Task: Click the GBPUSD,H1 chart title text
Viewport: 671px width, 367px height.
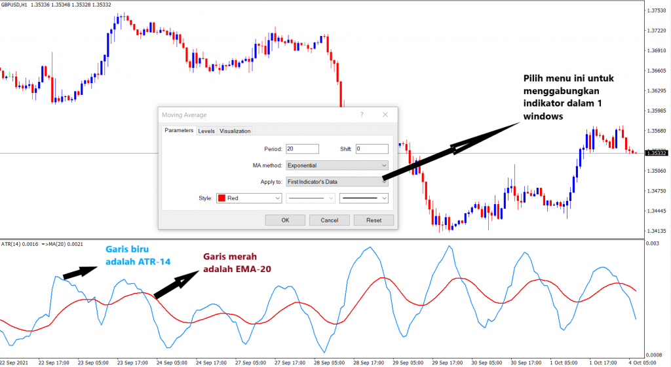Action: pos(14,5)
